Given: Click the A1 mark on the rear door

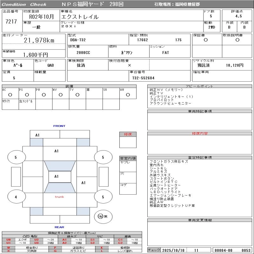Looking at the screenshot, I should [83, 183].
